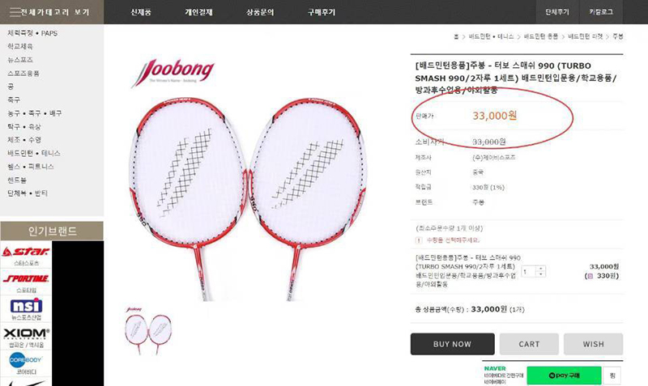Screen dimensions: 648x386
Task: Click the green Naver Pay purchase button
Action: coord(564,375)
